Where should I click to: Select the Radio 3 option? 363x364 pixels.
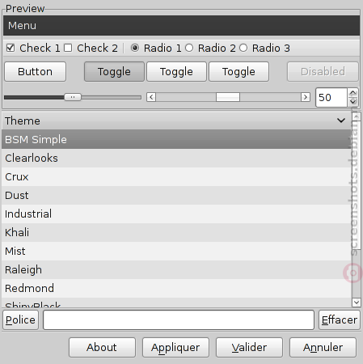point(243,48)
